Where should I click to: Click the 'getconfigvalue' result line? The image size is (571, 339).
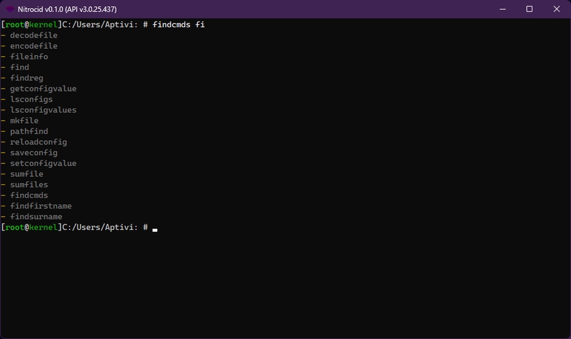[x=43, y=89]
